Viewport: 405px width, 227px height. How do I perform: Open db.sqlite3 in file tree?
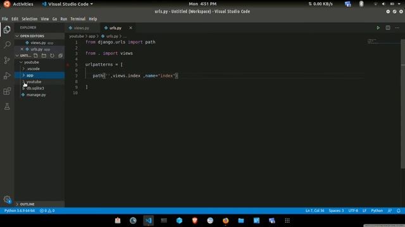[39, 88]
